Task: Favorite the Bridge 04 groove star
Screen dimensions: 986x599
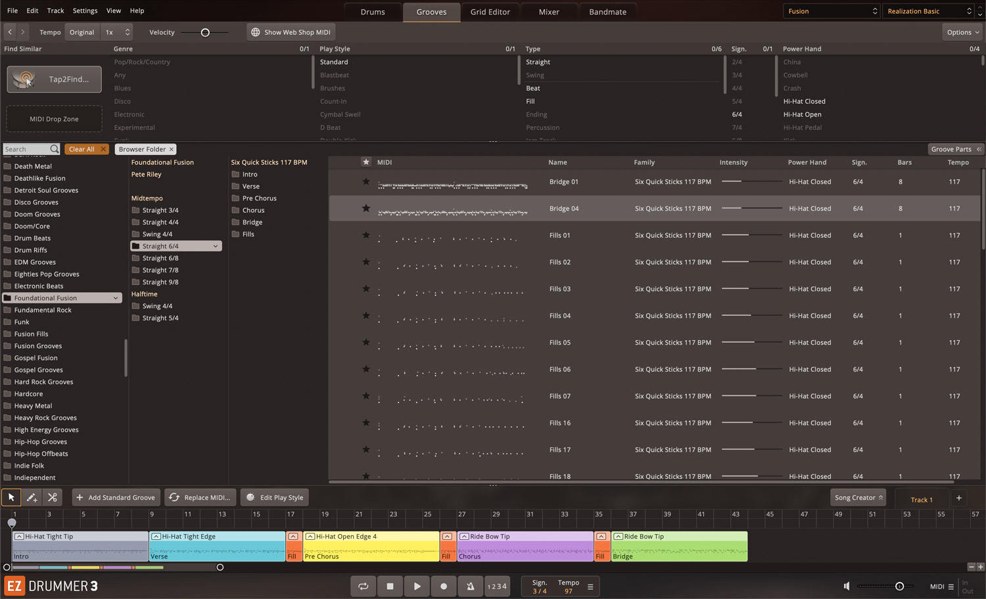Action: (366, 208)
